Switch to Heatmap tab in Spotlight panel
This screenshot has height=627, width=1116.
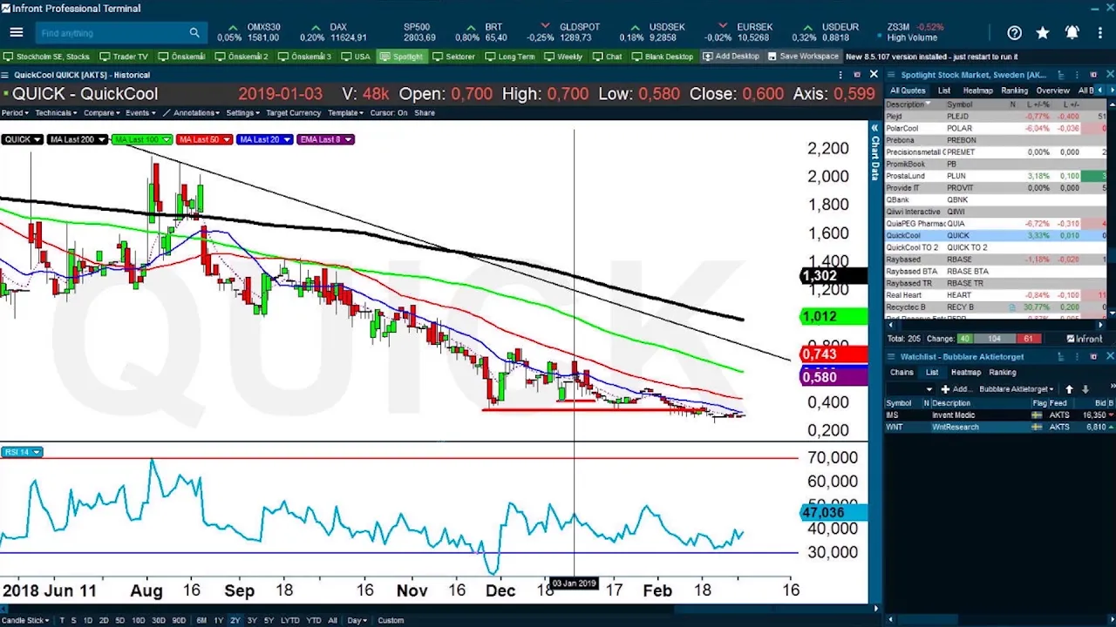tap(977, 91)
